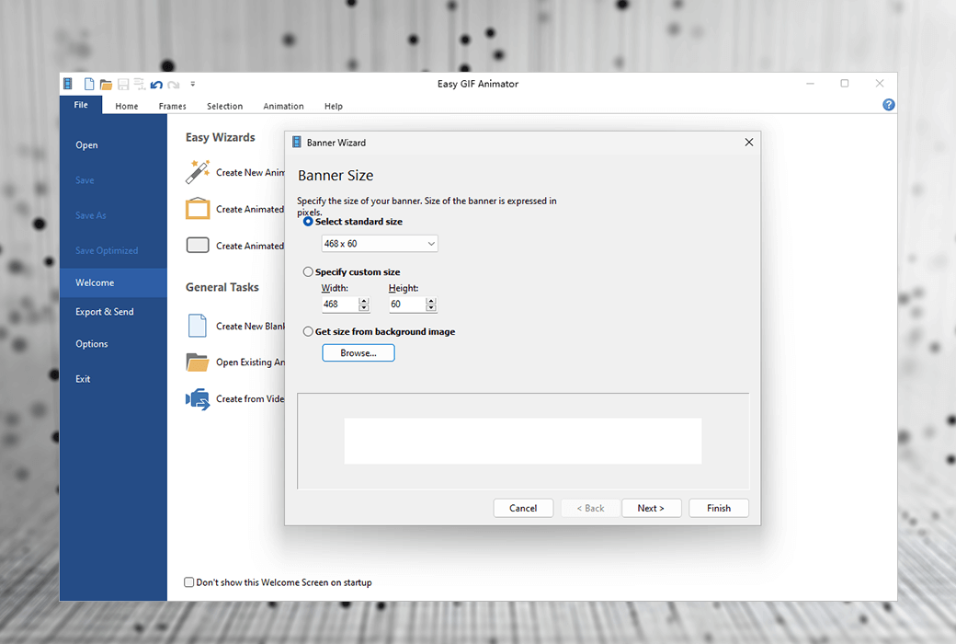Maximize the Easy GIF Animator window
Viewport: 956px width, 644px height.
(x=845, y=84)
